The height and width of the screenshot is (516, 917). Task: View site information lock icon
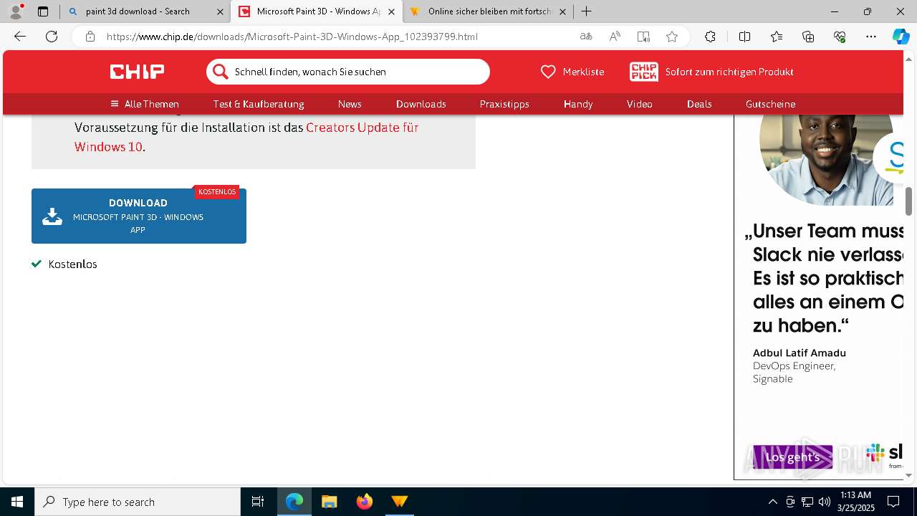(x=90, y=37)
